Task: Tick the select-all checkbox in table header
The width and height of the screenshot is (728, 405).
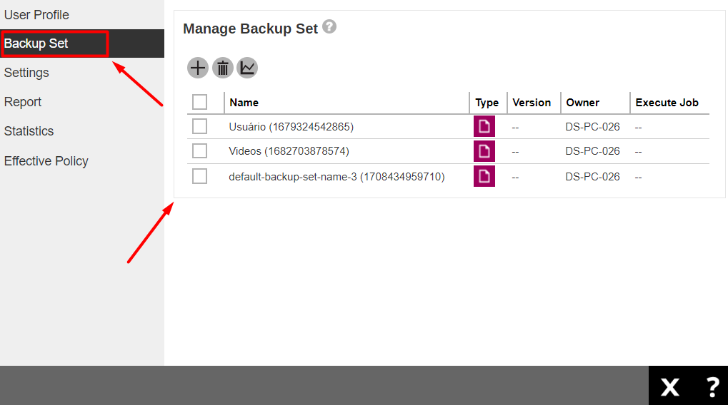Action: pyautogui.click(x=200, y=102)
